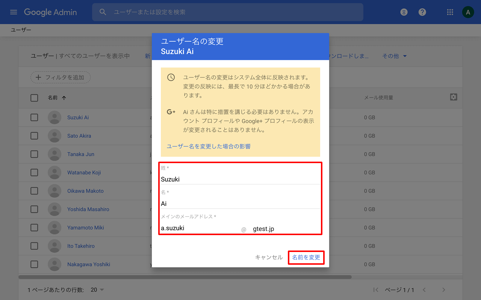Click the 姓 field containing Suzuki

(240, 179)
